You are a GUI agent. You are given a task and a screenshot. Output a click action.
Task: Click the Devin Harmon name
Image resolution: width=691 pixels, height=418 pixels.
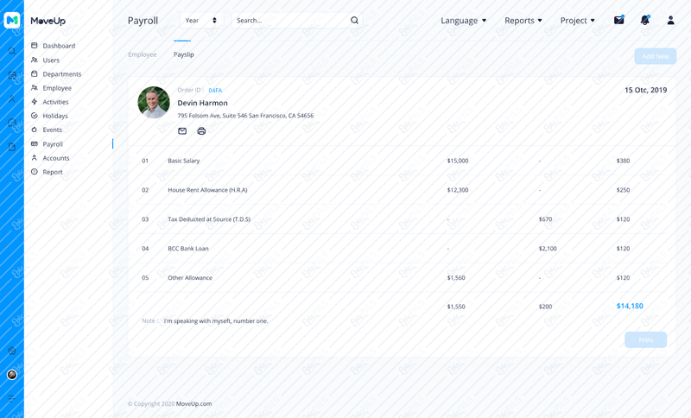(203, 103)
